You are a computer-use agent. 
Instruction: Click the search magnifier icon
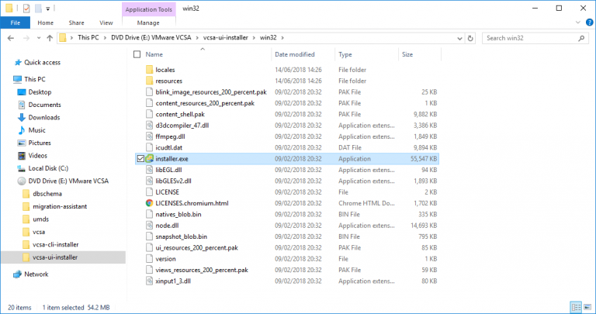click(581, 38)
